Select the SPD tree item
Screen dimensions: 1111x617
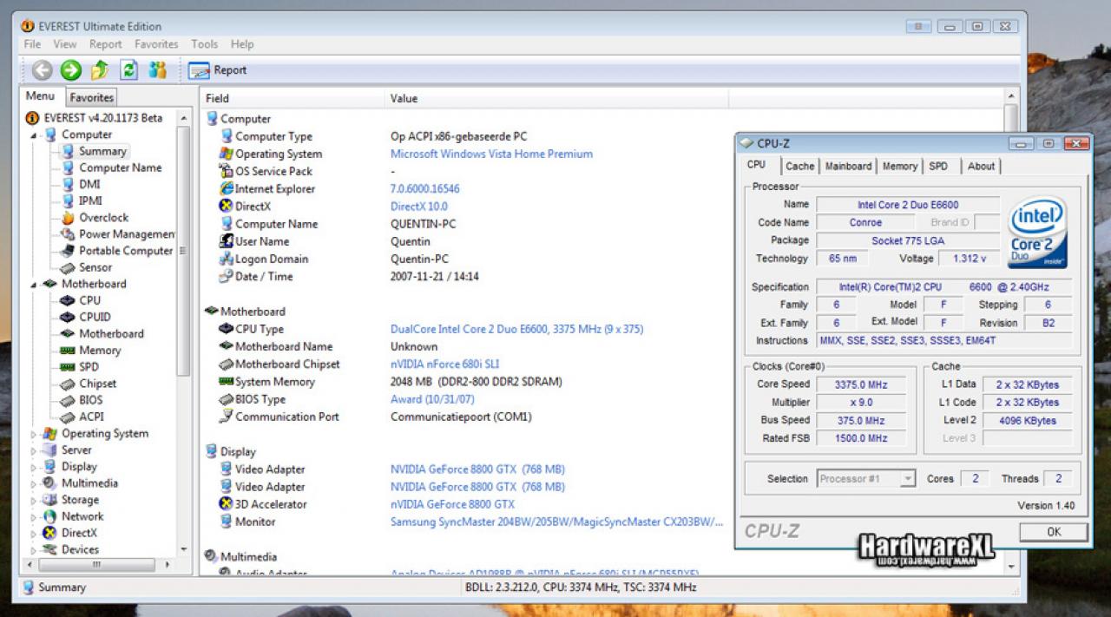[89, 367]
